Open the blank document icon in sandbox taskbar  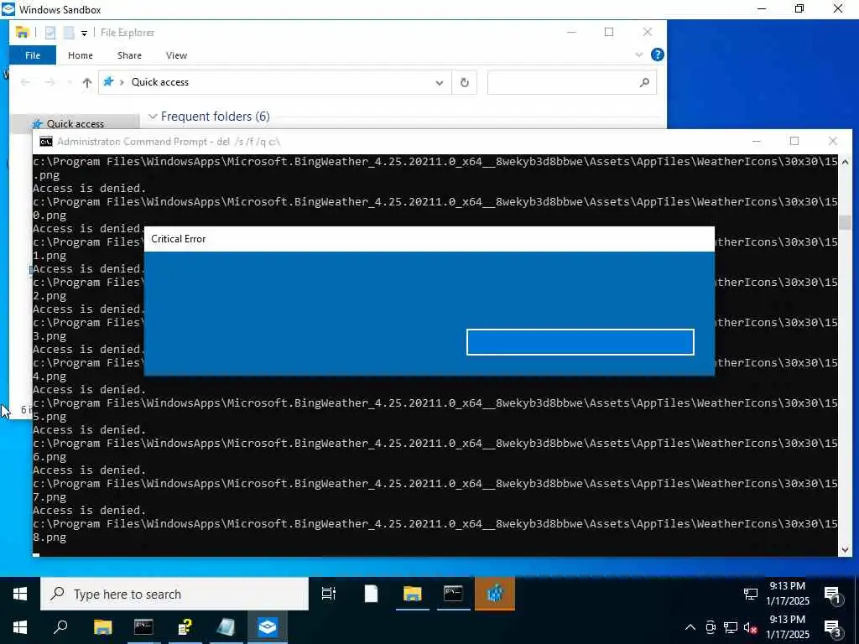[x=371, y=594]
